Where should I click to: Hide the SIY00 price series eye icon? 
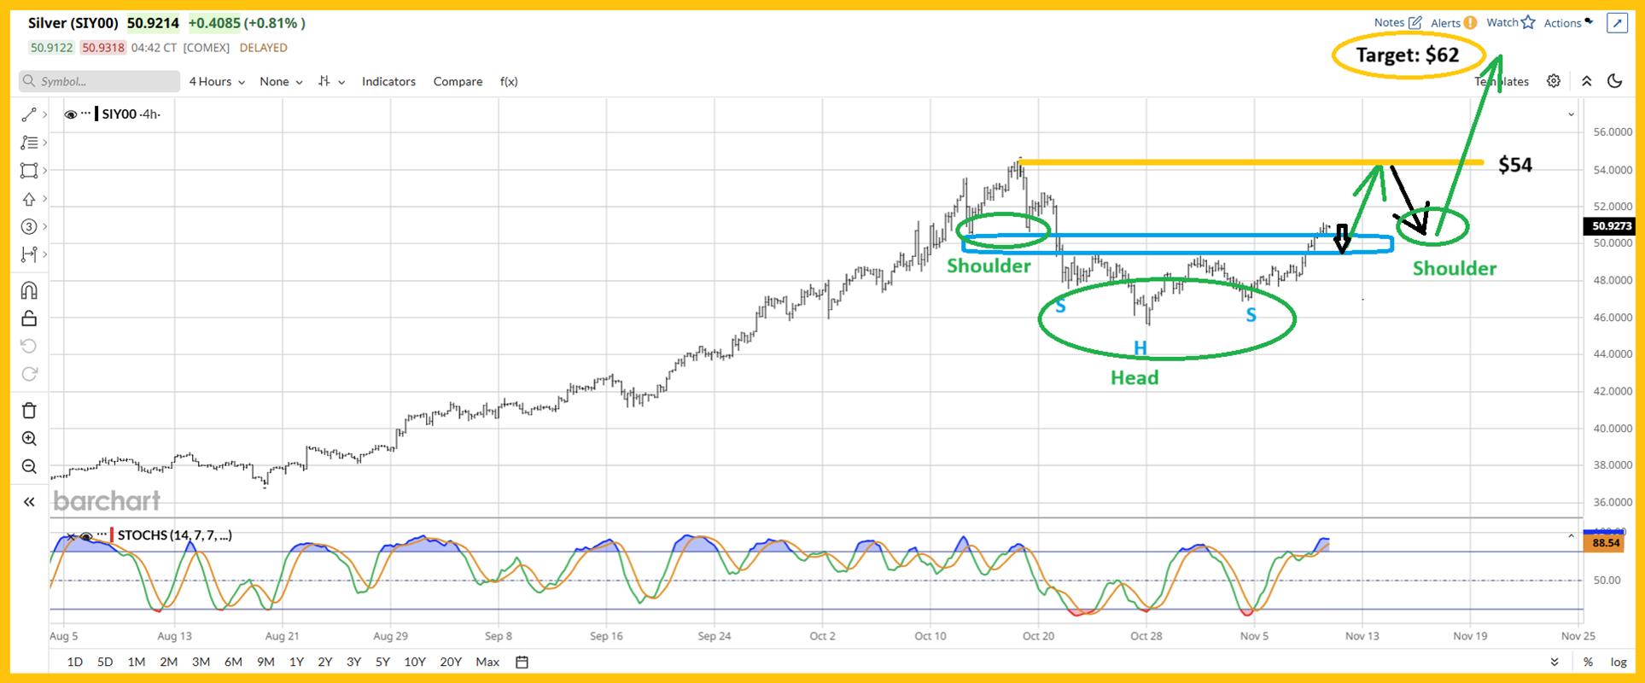point(70,114)
